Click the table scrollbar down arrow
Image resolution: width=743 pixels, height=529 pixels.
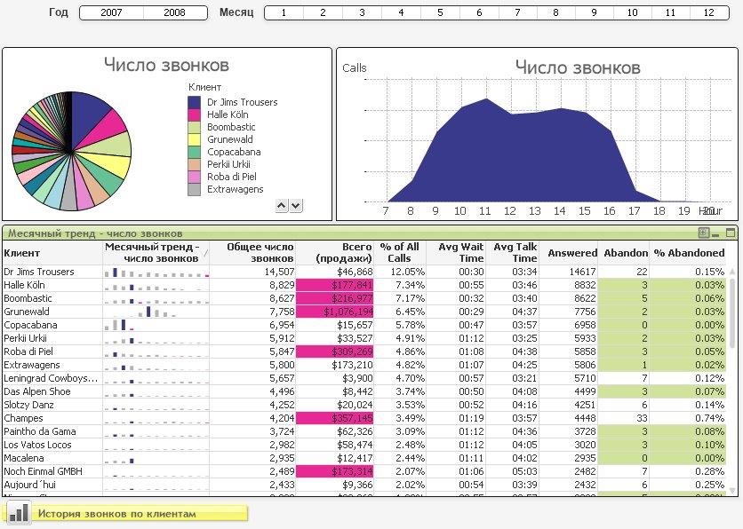733,491
